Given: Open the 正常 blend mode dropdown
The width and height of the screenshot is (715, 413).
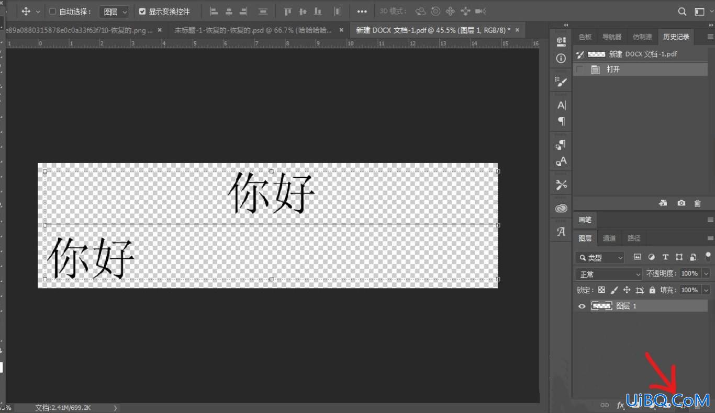Looking at the screenshot, I should (x=608, y=274).
